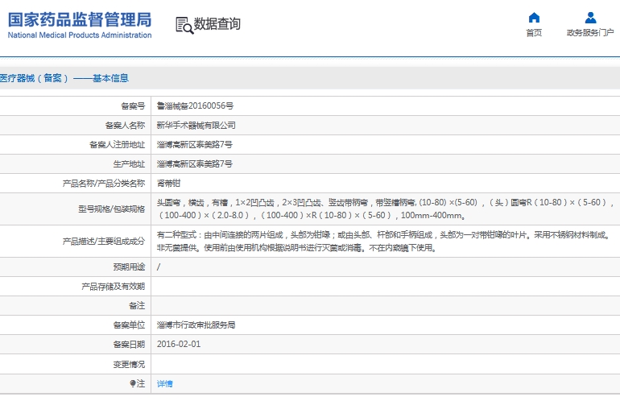This screenshot has width=620, height=401.
Task: Click the 政务服务门户 text label
Action: pos(590,33)
